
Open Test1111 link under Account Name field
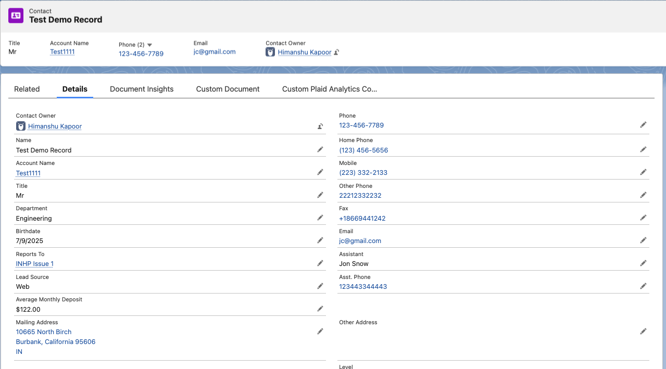(x=28, y=173)
